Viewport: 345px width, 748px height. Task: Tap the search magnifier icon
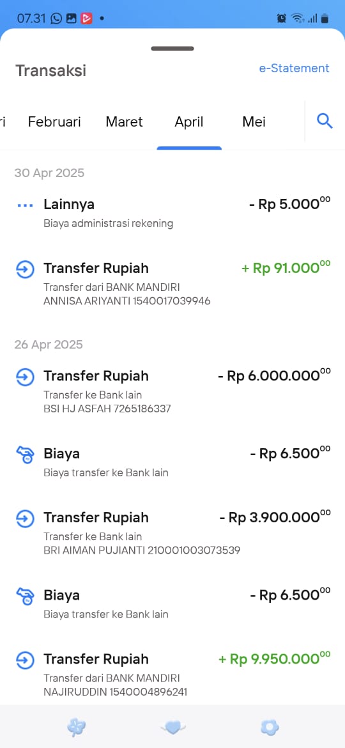coord(325,121)
